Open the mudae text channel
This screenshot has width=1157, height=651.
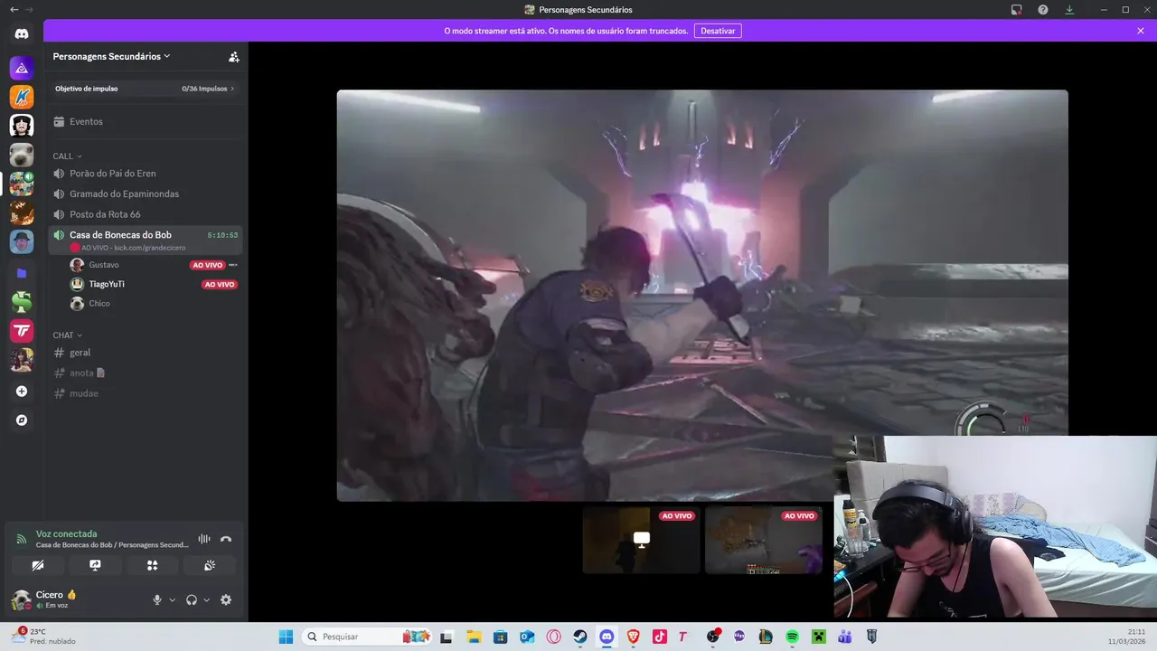pyautogui.click(x=146, y=393)
